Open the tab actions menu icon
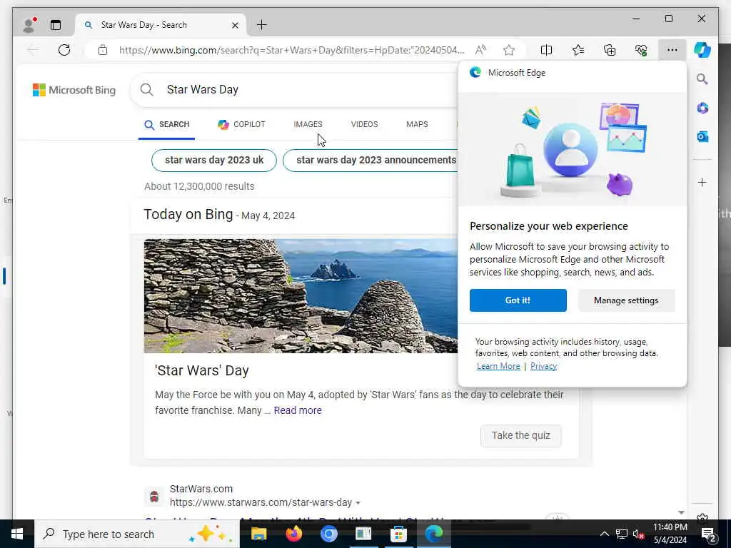Viewport: 731px width, 548px height. pyautogui.click(x=56, y=25)
